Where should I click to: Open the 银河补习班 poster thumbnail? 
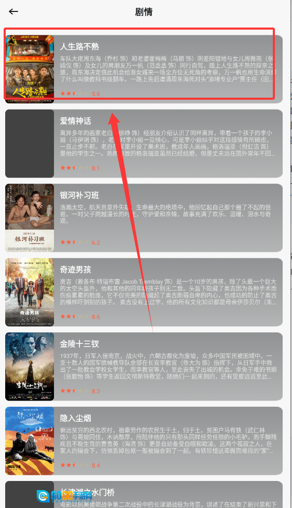[30, 218]
